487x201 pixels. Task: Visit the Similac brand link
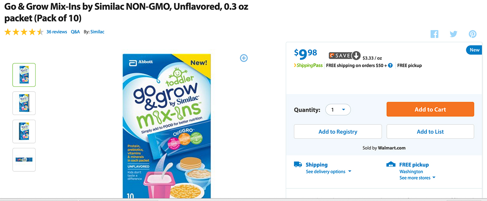[97, 32]
